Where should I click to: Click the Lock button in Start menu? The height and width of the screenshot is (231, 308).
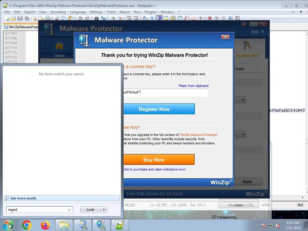click(x=90, y=210)
